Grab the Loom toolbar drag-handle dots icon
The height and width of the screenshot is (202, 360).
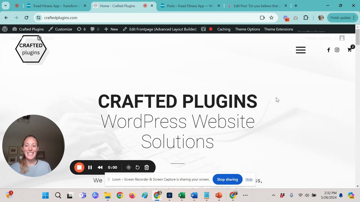[129, 167]
